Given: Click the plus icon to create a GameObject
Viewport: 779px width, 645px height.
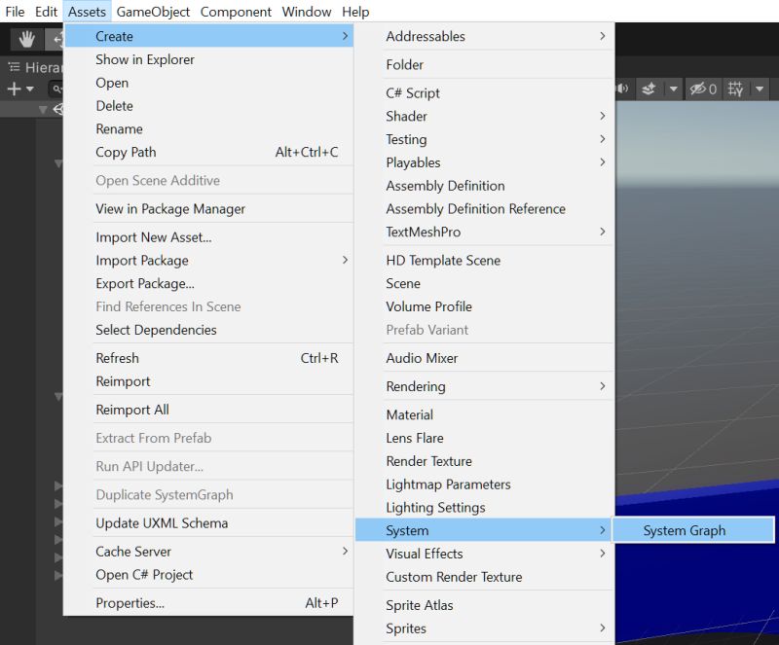Looking at the screenshot, I should pos(12,89).
